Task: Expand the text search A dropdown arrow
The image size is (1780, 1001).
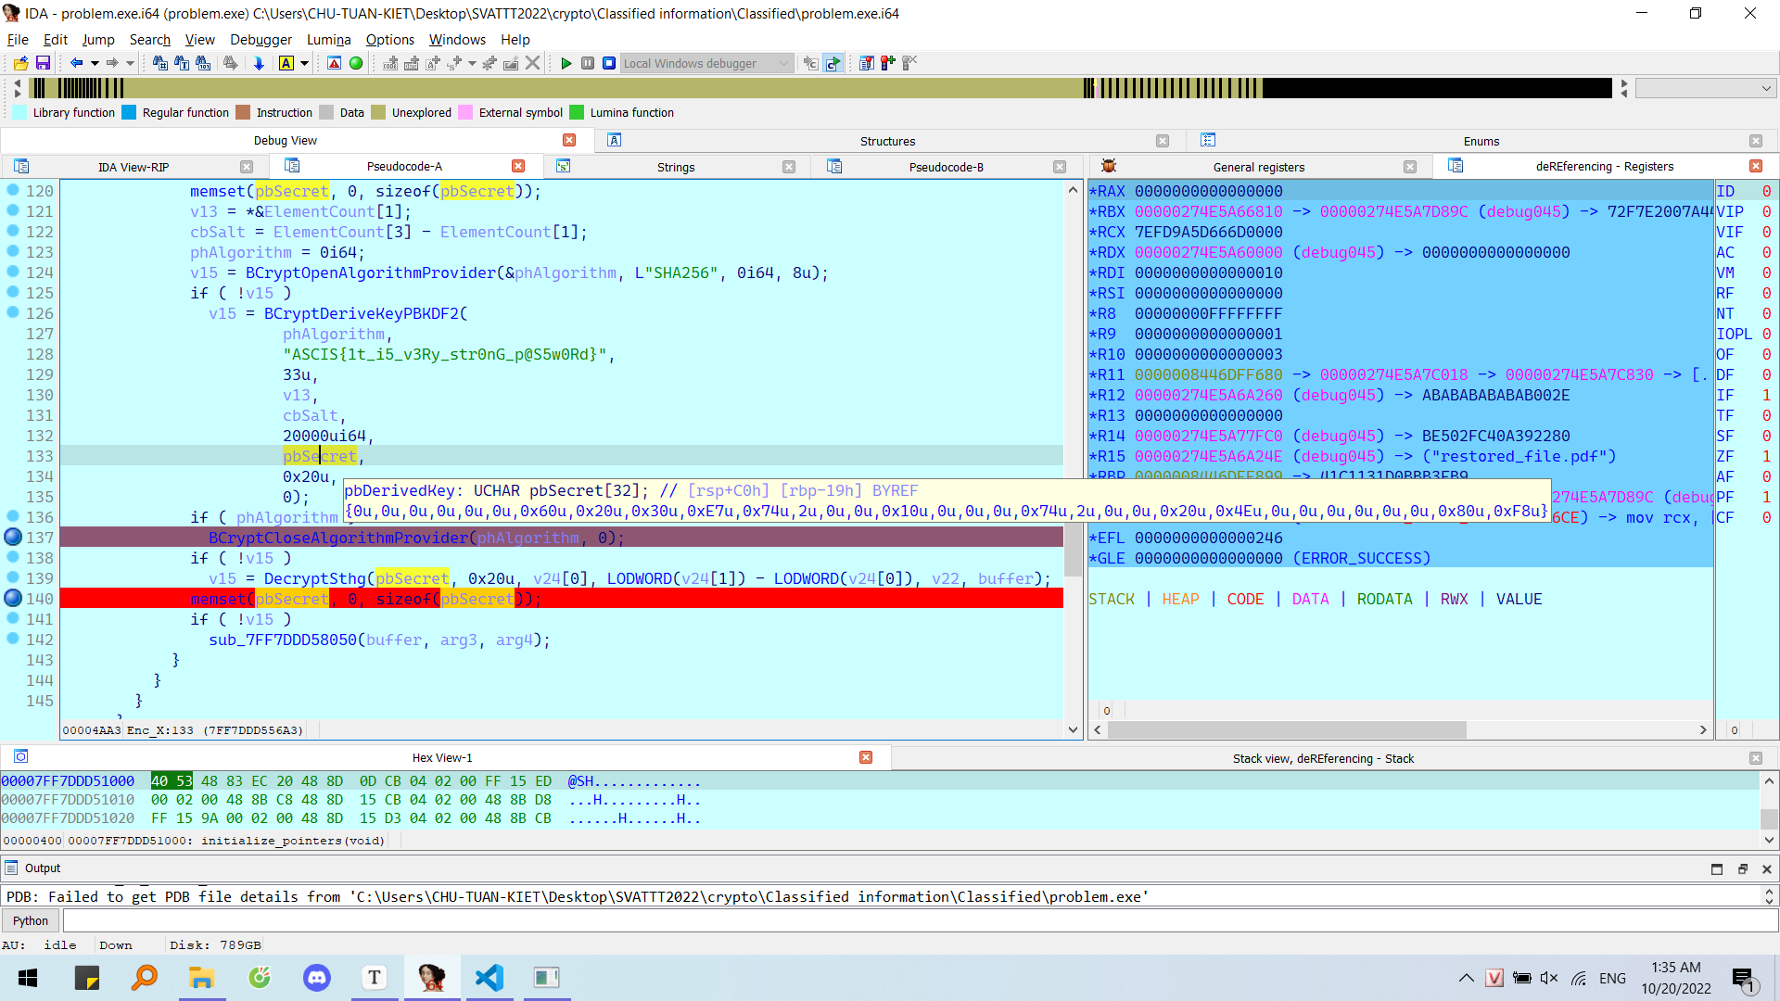Action: (x=304, y=63)
